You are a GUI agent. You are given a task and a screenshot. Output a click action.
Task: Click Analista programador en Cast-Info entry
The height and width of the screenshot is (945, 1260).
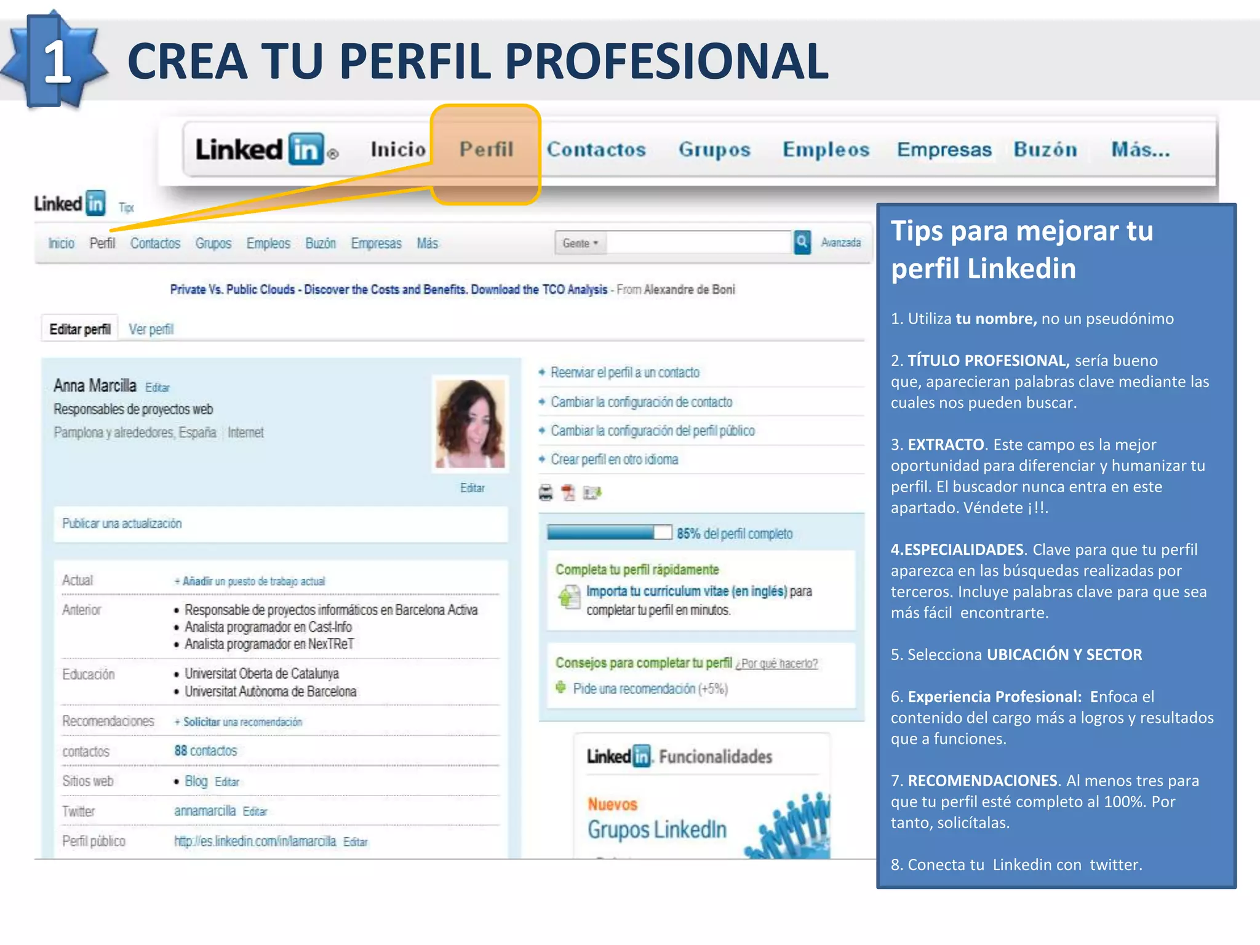(268, 627)
